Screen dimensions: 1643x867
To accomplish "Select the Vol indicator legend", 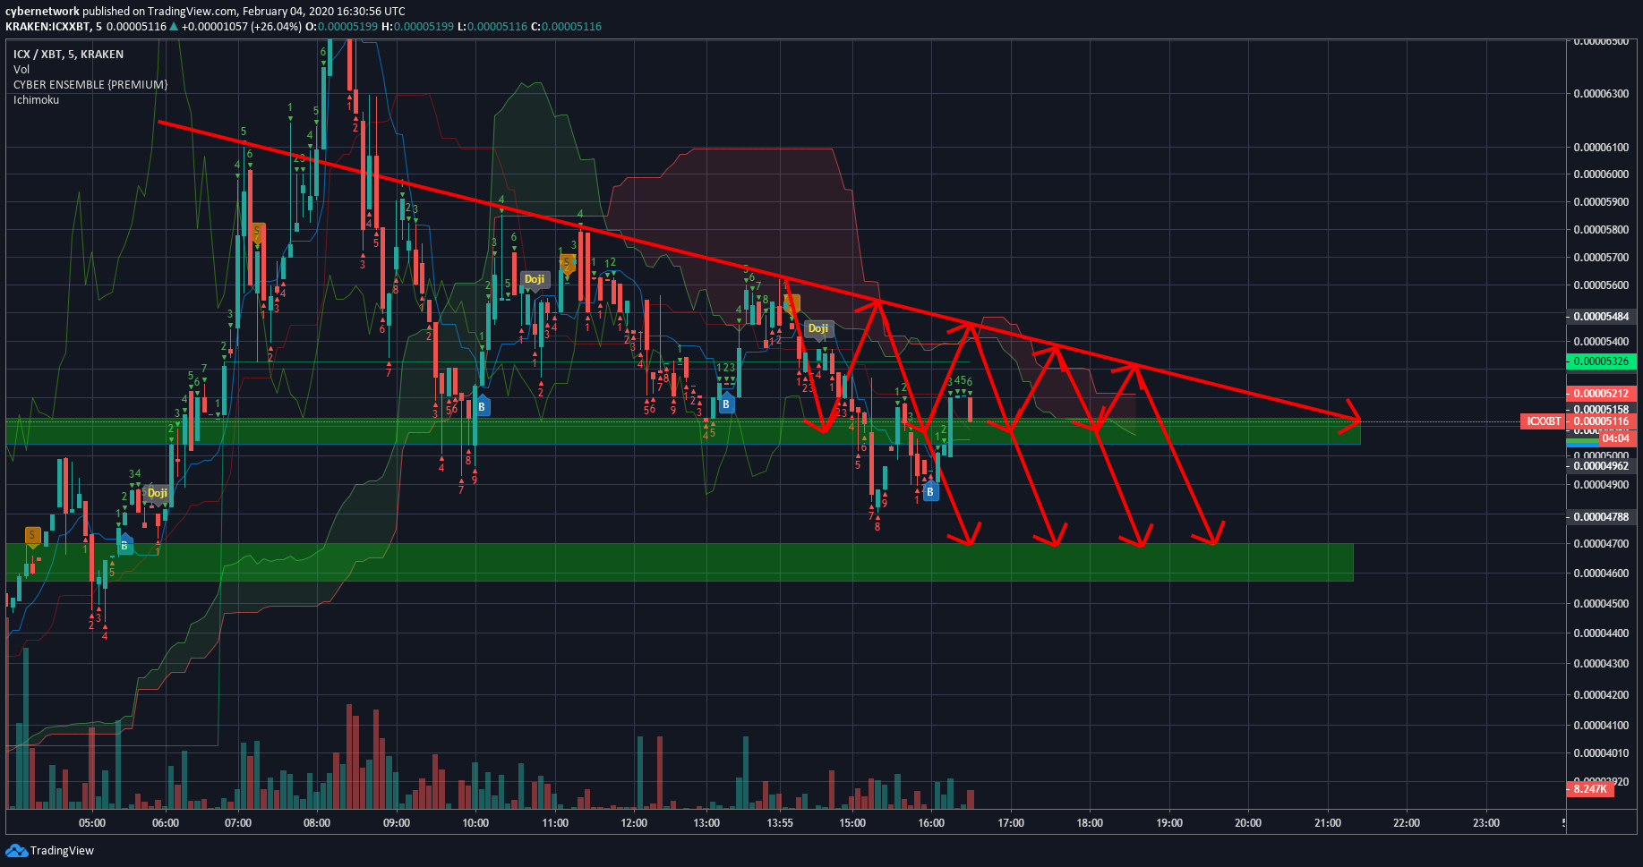I will (21, 70).
